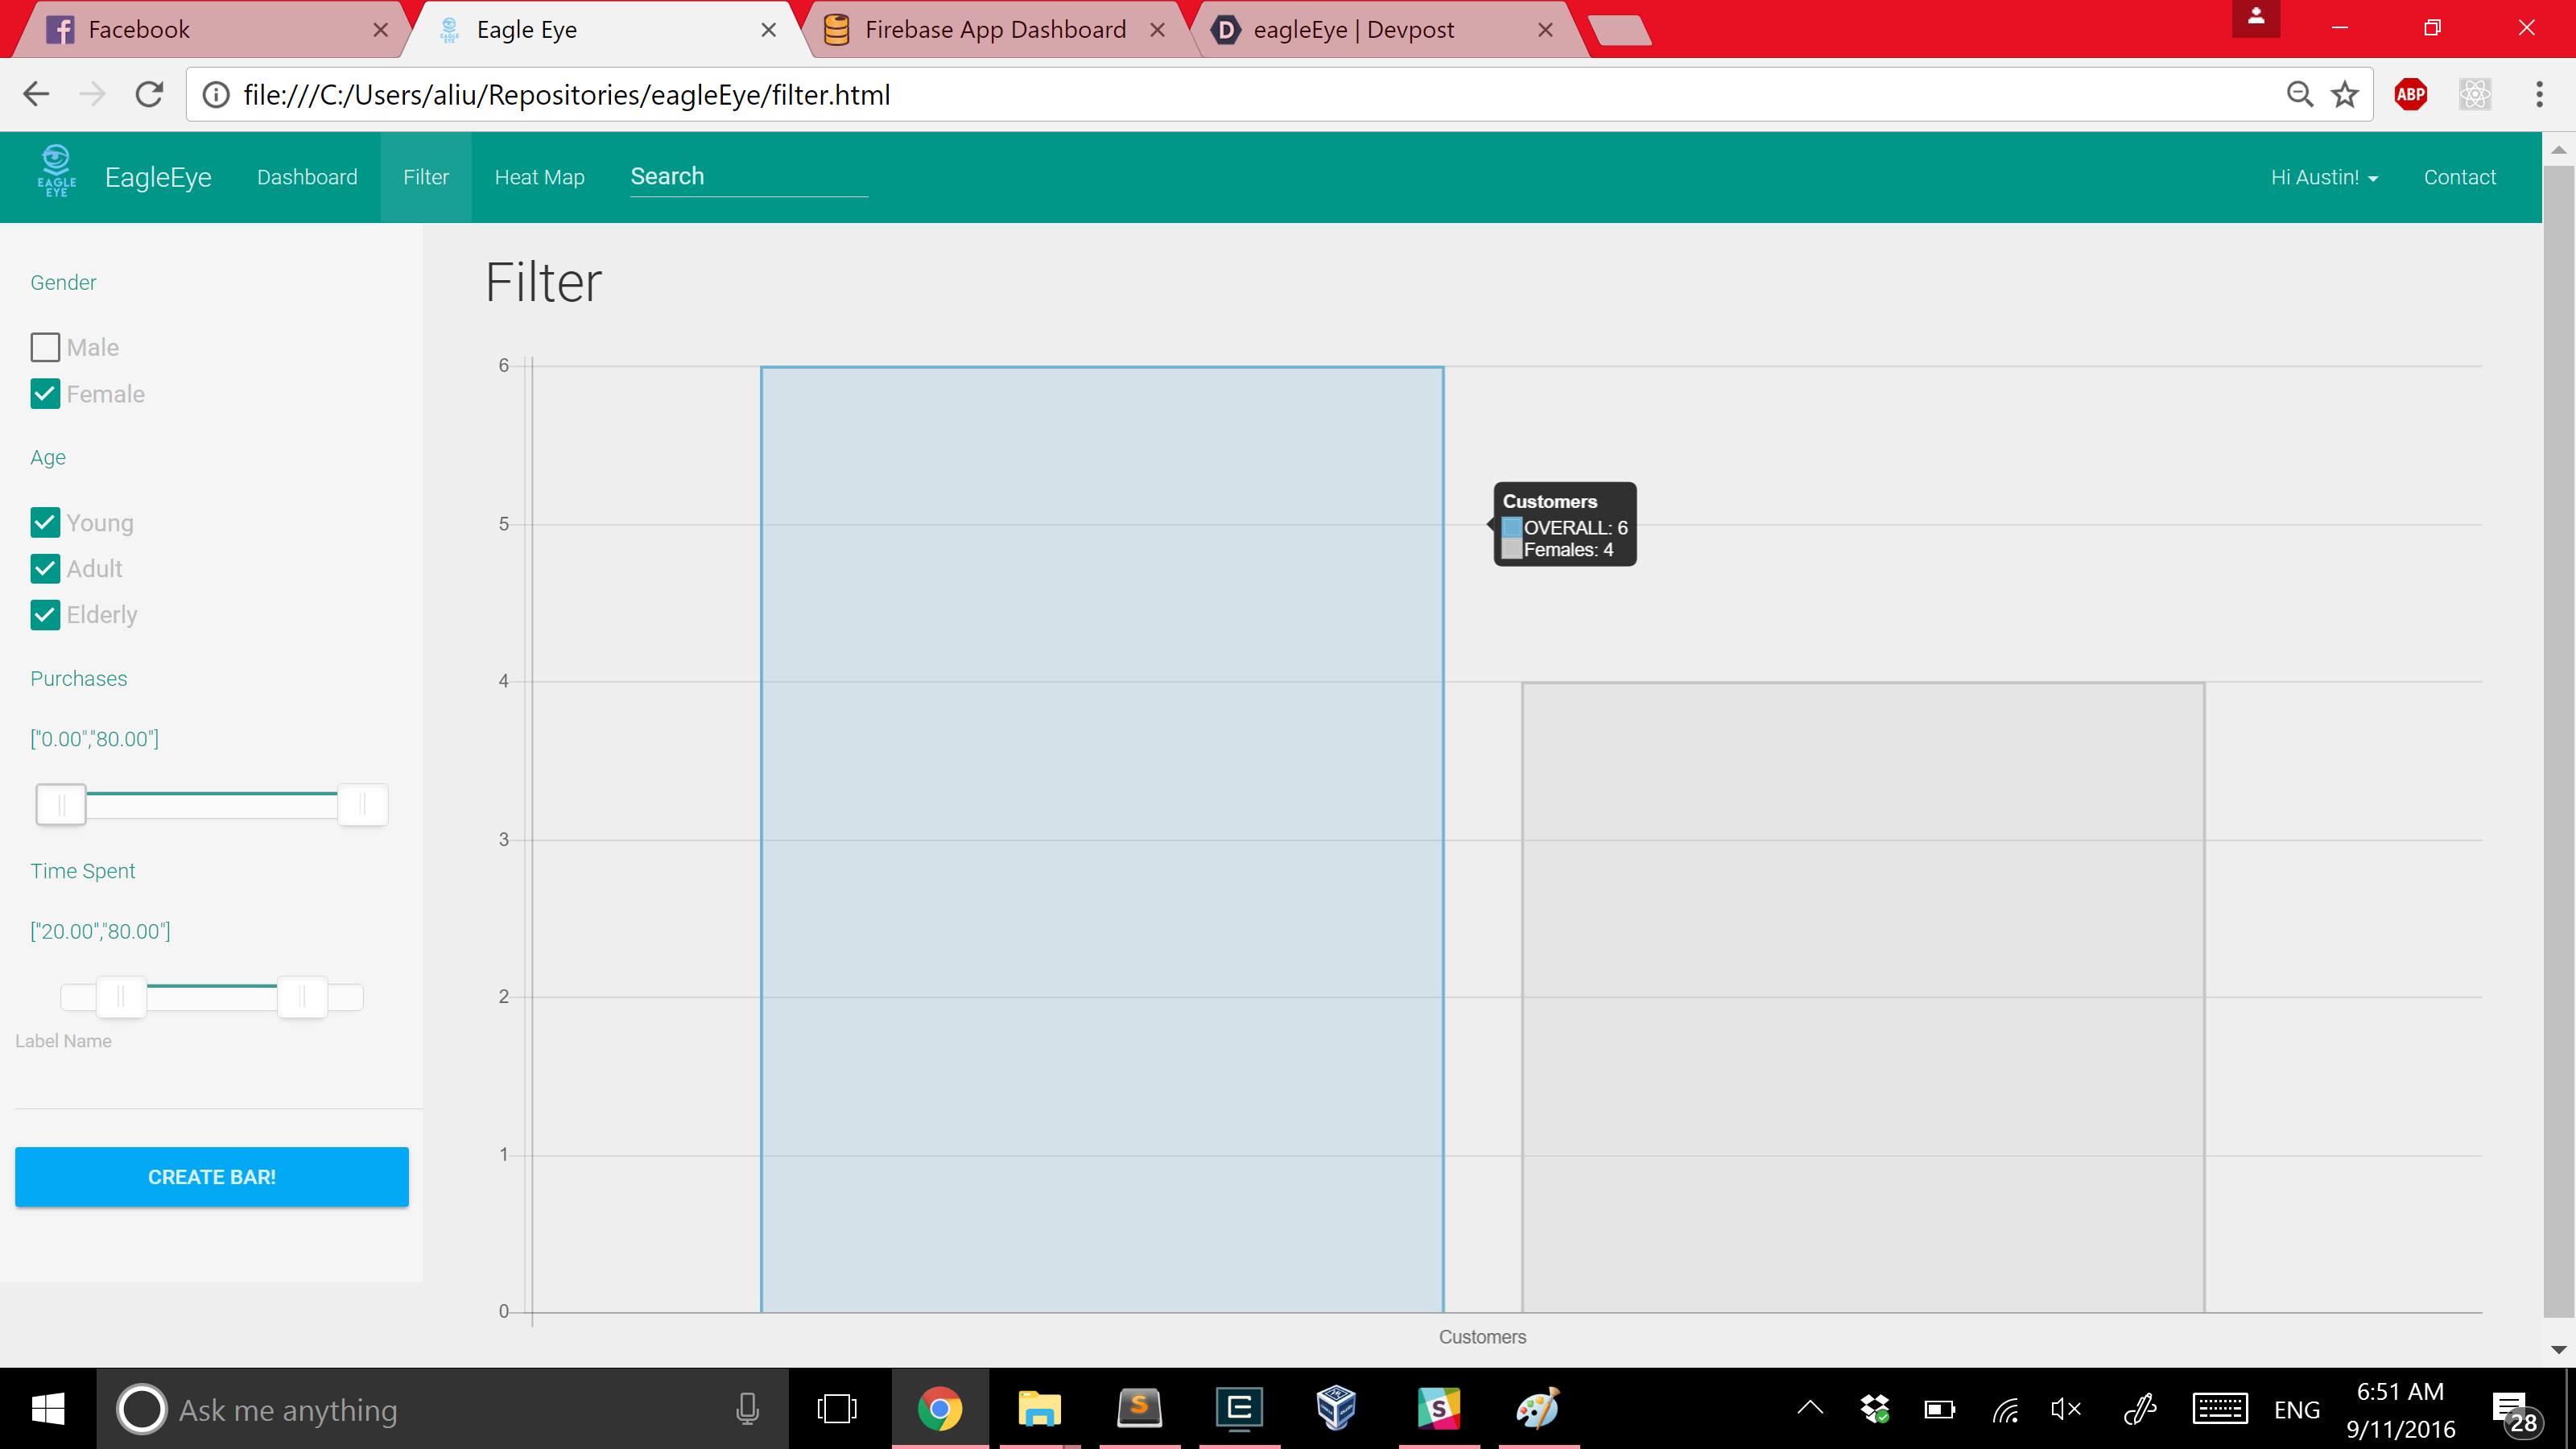Enable the Male gender checkbox
The width and height of the screenshot is (2576, 1449).
click(45, 347)
